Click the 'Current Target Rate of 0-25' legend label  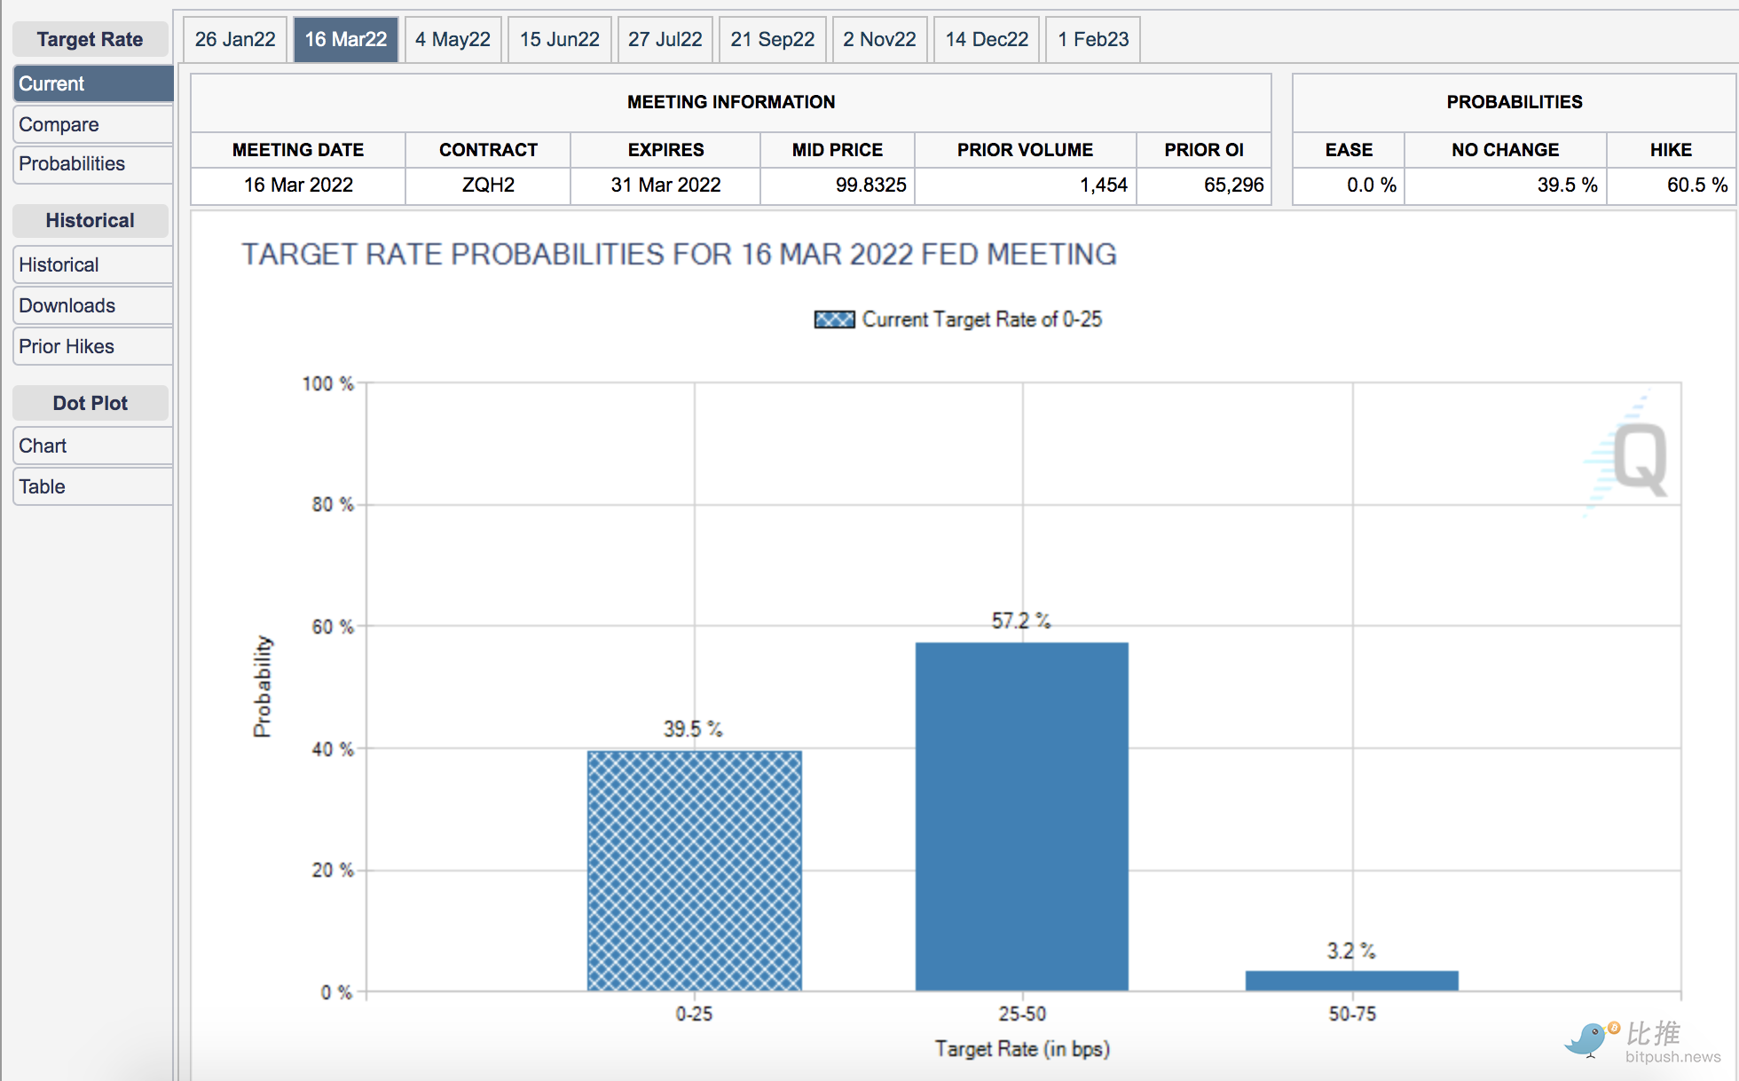pos(982,320)
